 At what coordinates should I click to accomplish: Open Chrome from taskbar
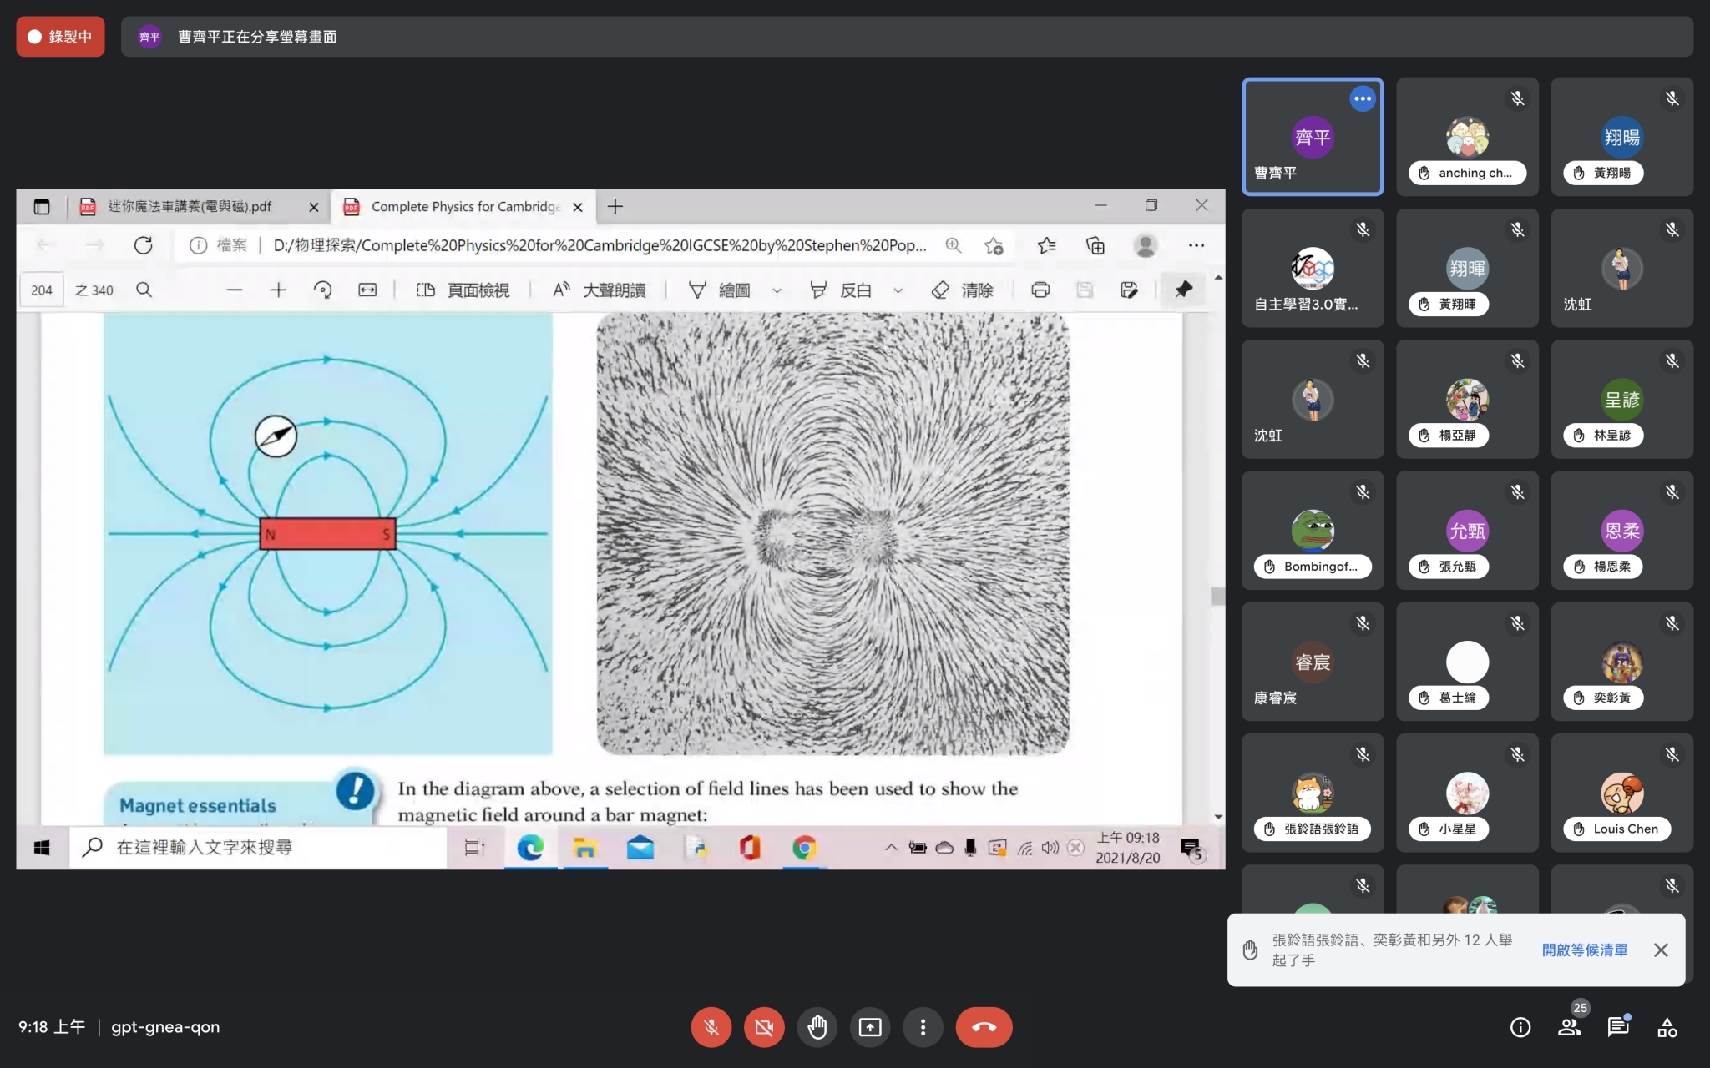click(804, 848)
